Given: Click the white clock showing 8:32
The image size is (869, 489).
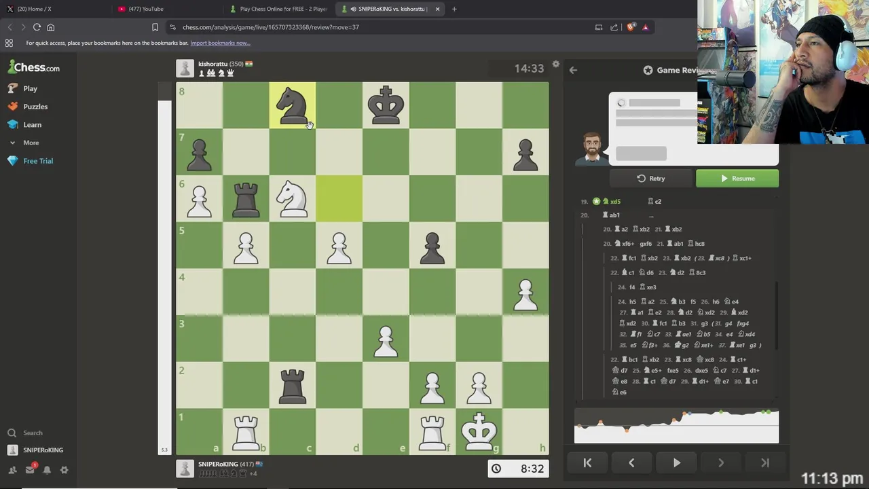Looking at the screenshot, I should point(518,469).
